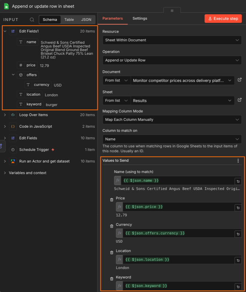246x292 pixels.
Task: Open the Parameters tab
Action: 112,19
